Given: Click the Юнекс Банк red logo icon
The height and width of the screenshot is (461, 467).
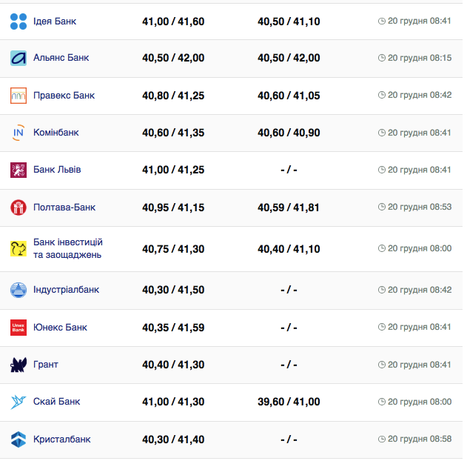Looking at the screenshot, I should tap(19, 328).
